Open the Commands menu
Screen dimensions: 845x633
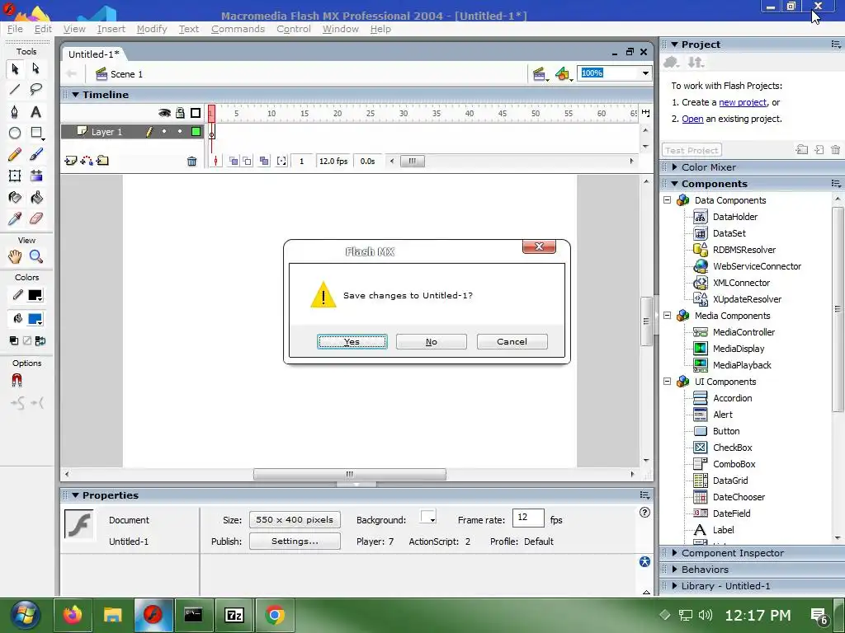(238, 29)
